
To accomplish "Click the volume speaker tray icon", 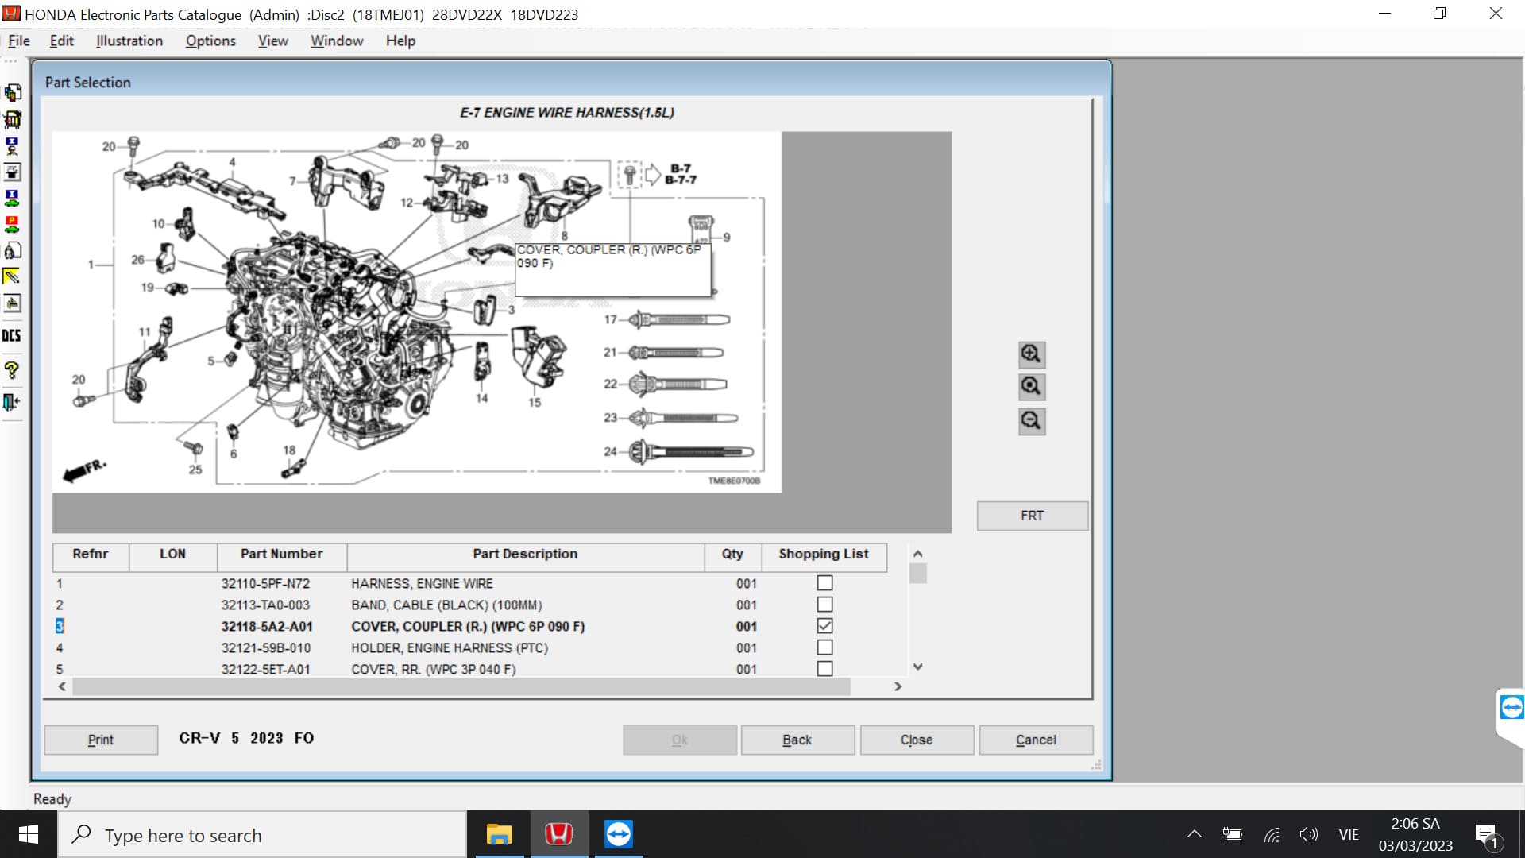I will (1308, 834).
